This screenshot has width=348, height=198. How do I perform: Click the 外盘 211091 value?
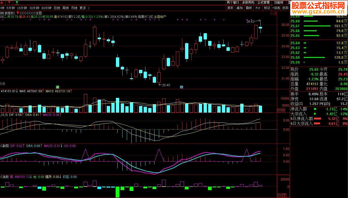(312, 89)
